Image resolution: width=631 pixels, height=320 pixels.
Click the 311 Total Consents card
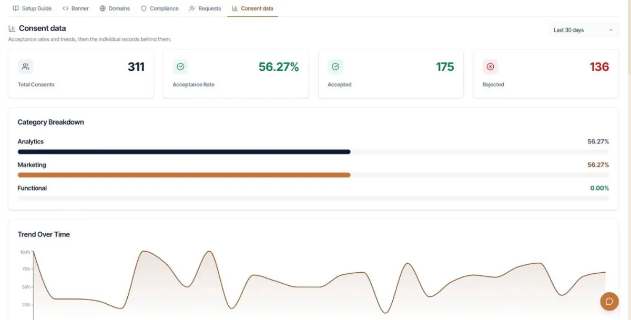pos(81,74)
